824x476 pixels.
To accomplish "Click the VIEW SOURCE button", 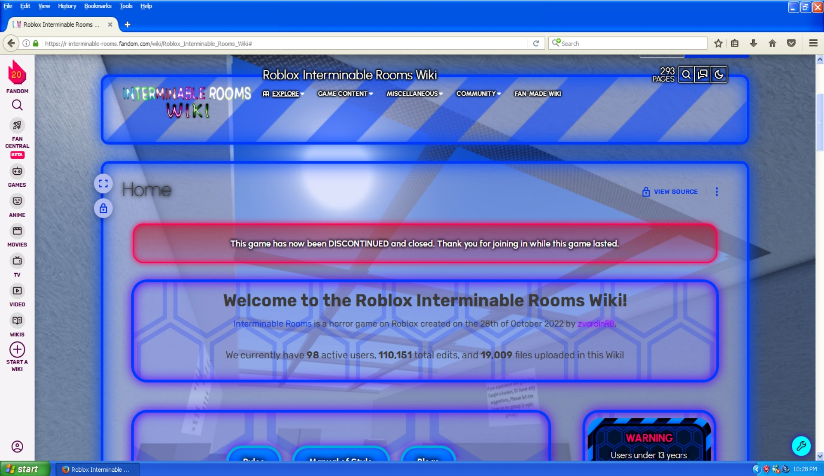I will tap(675, 192).
